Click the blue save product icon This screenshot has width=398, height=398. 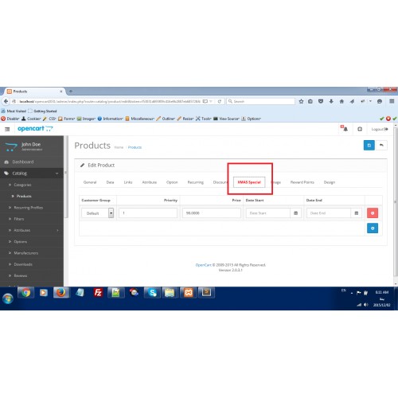click(x=369, y=145)
